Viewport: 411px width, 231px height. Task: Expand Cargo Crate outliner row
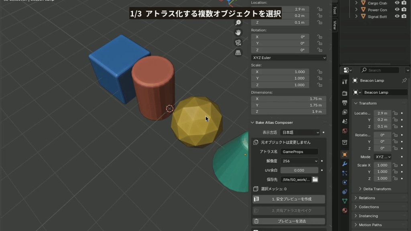(x=356, y=3)
